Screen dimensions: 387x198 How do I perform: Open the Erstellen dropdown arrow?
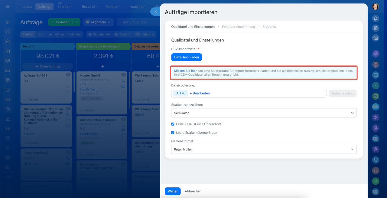point(76,22)
